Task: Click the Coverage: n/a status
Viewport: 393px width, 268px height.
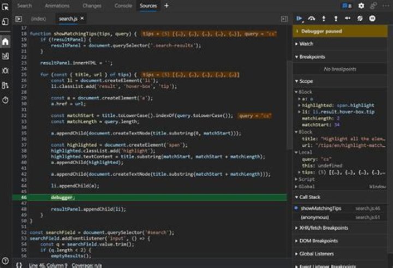Action: click(x=87, y=265)
